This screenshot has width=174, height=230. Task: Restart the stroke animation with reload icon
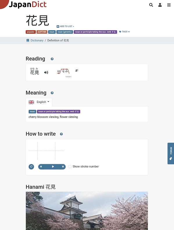(31, 167)
